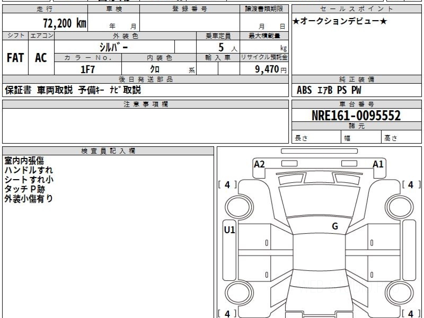This screenshot has height=318, width=424.
Task: Click the G mark on the windshield
Action: (335, 226)
